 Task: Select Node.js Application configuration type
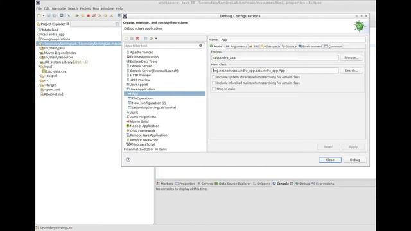144,126
